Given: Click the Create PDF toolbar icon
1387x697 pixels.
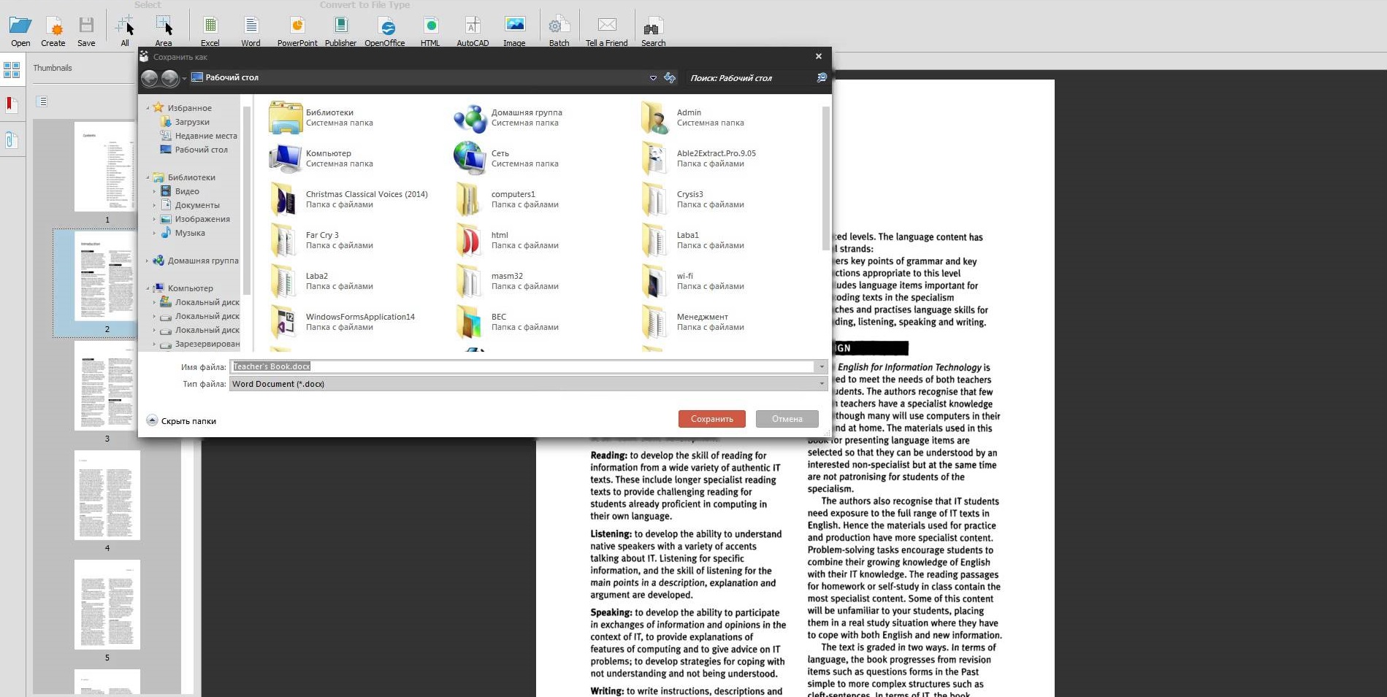Looking at the screenshot, I should pos(53,31).
